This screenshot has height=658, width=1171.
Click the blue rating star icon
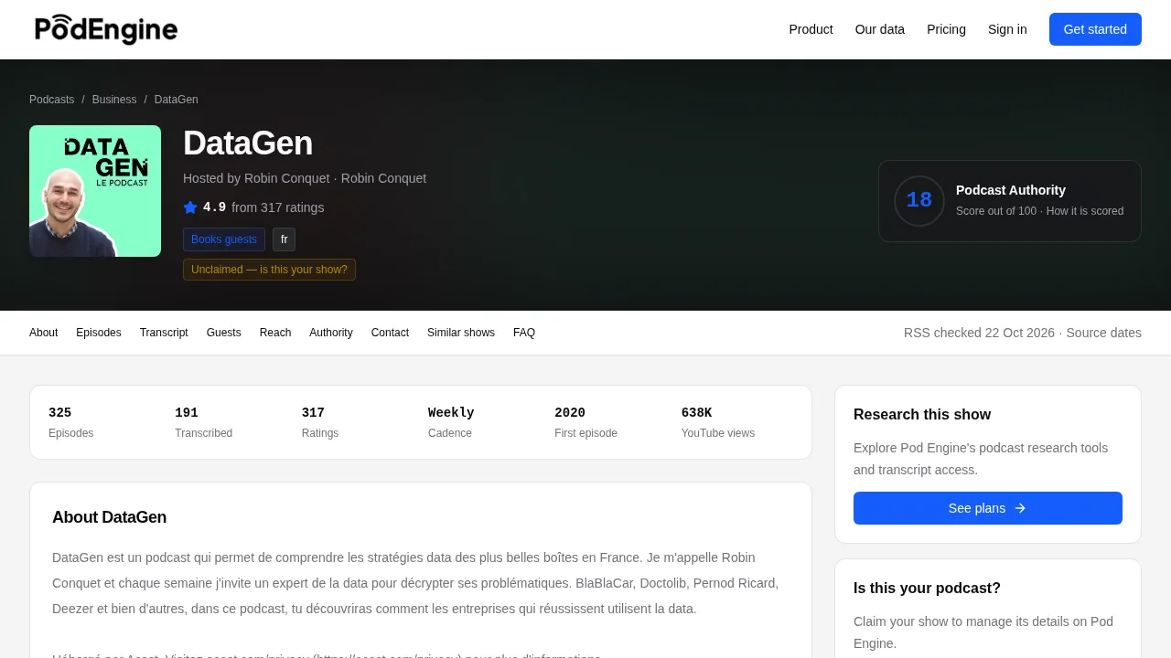pos(190,207)
